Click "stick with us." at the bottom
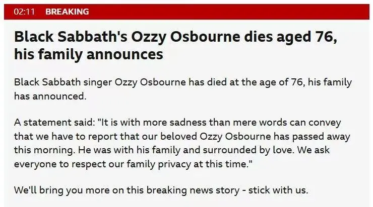Image resolution: width=373 pixels, height=207 pixels. [x=278, y=190]
